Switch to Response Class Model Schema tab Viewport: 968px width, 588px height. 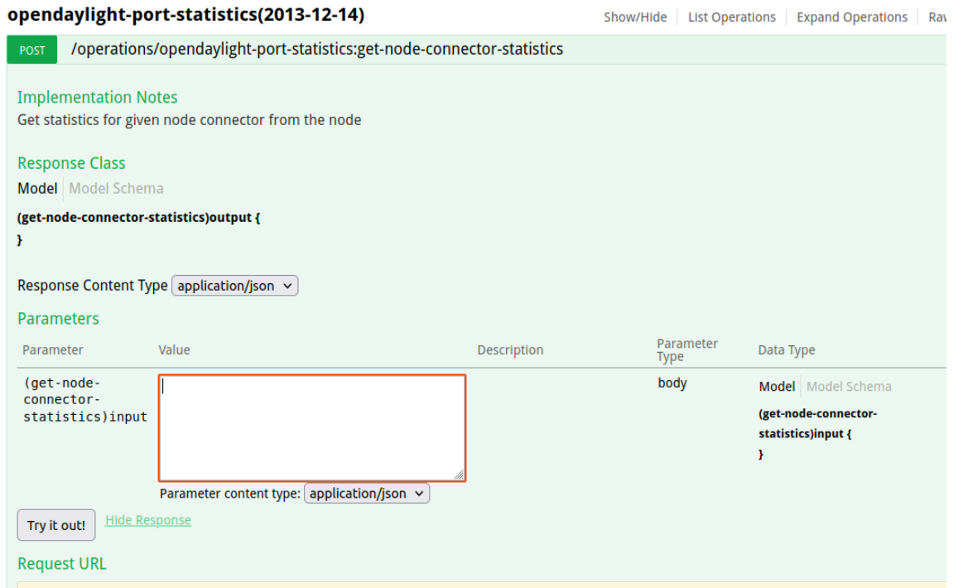pos(116,188)
